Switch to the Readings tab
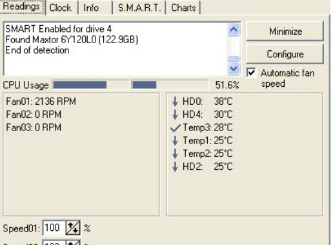Image resolution: width=333 pixels, height=245 pixels. 22,6
